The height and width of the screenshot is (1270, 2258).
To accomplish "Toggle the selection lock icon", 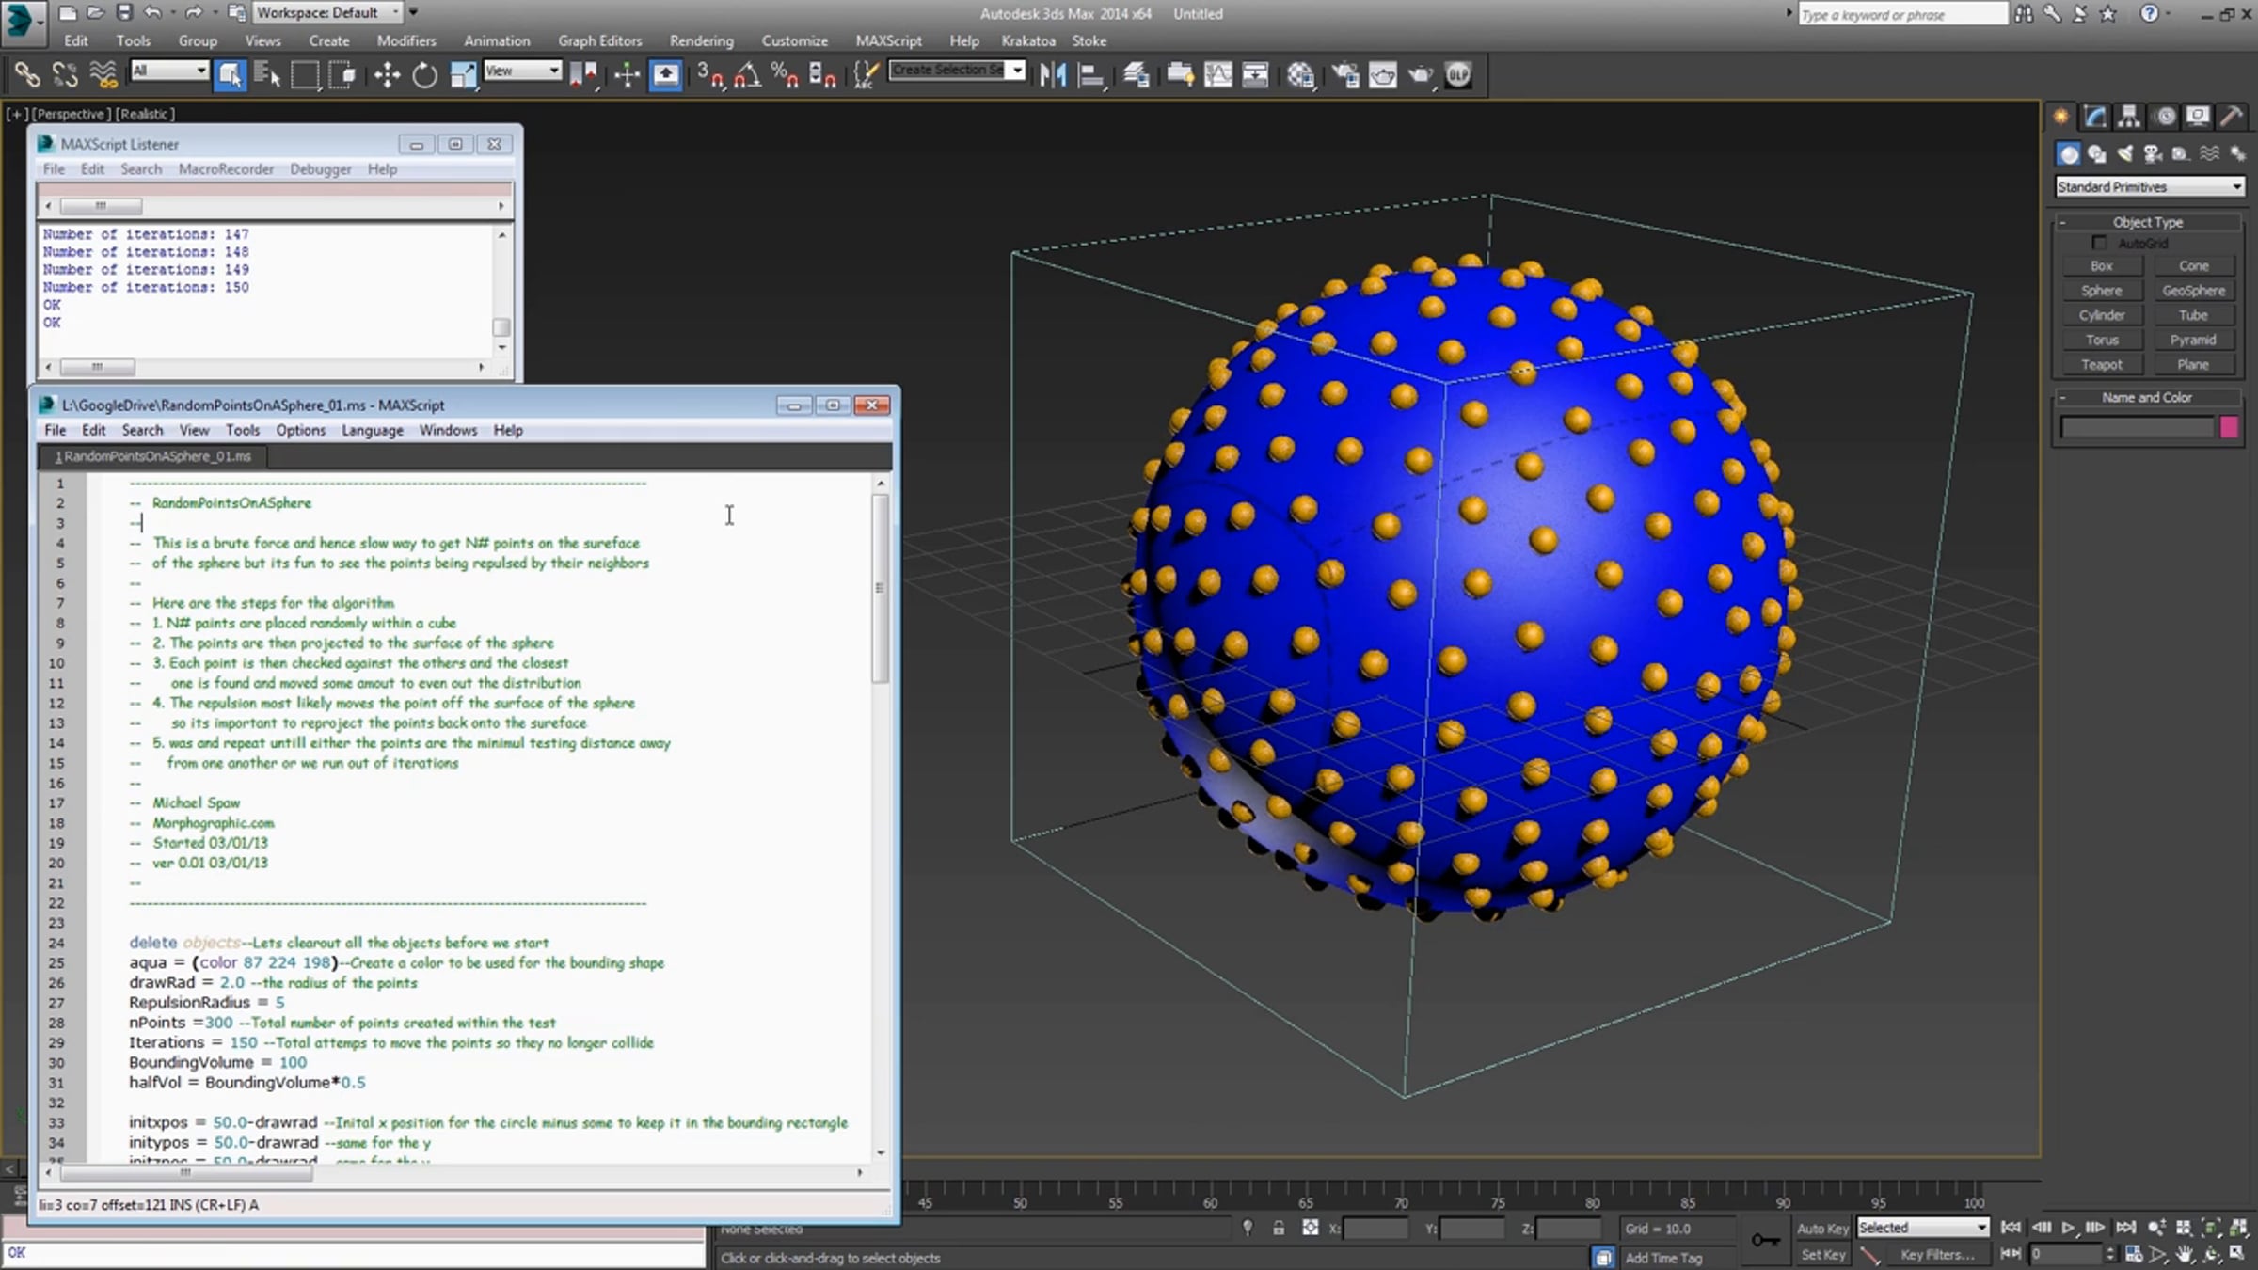I will (x=1279, y=1228).
